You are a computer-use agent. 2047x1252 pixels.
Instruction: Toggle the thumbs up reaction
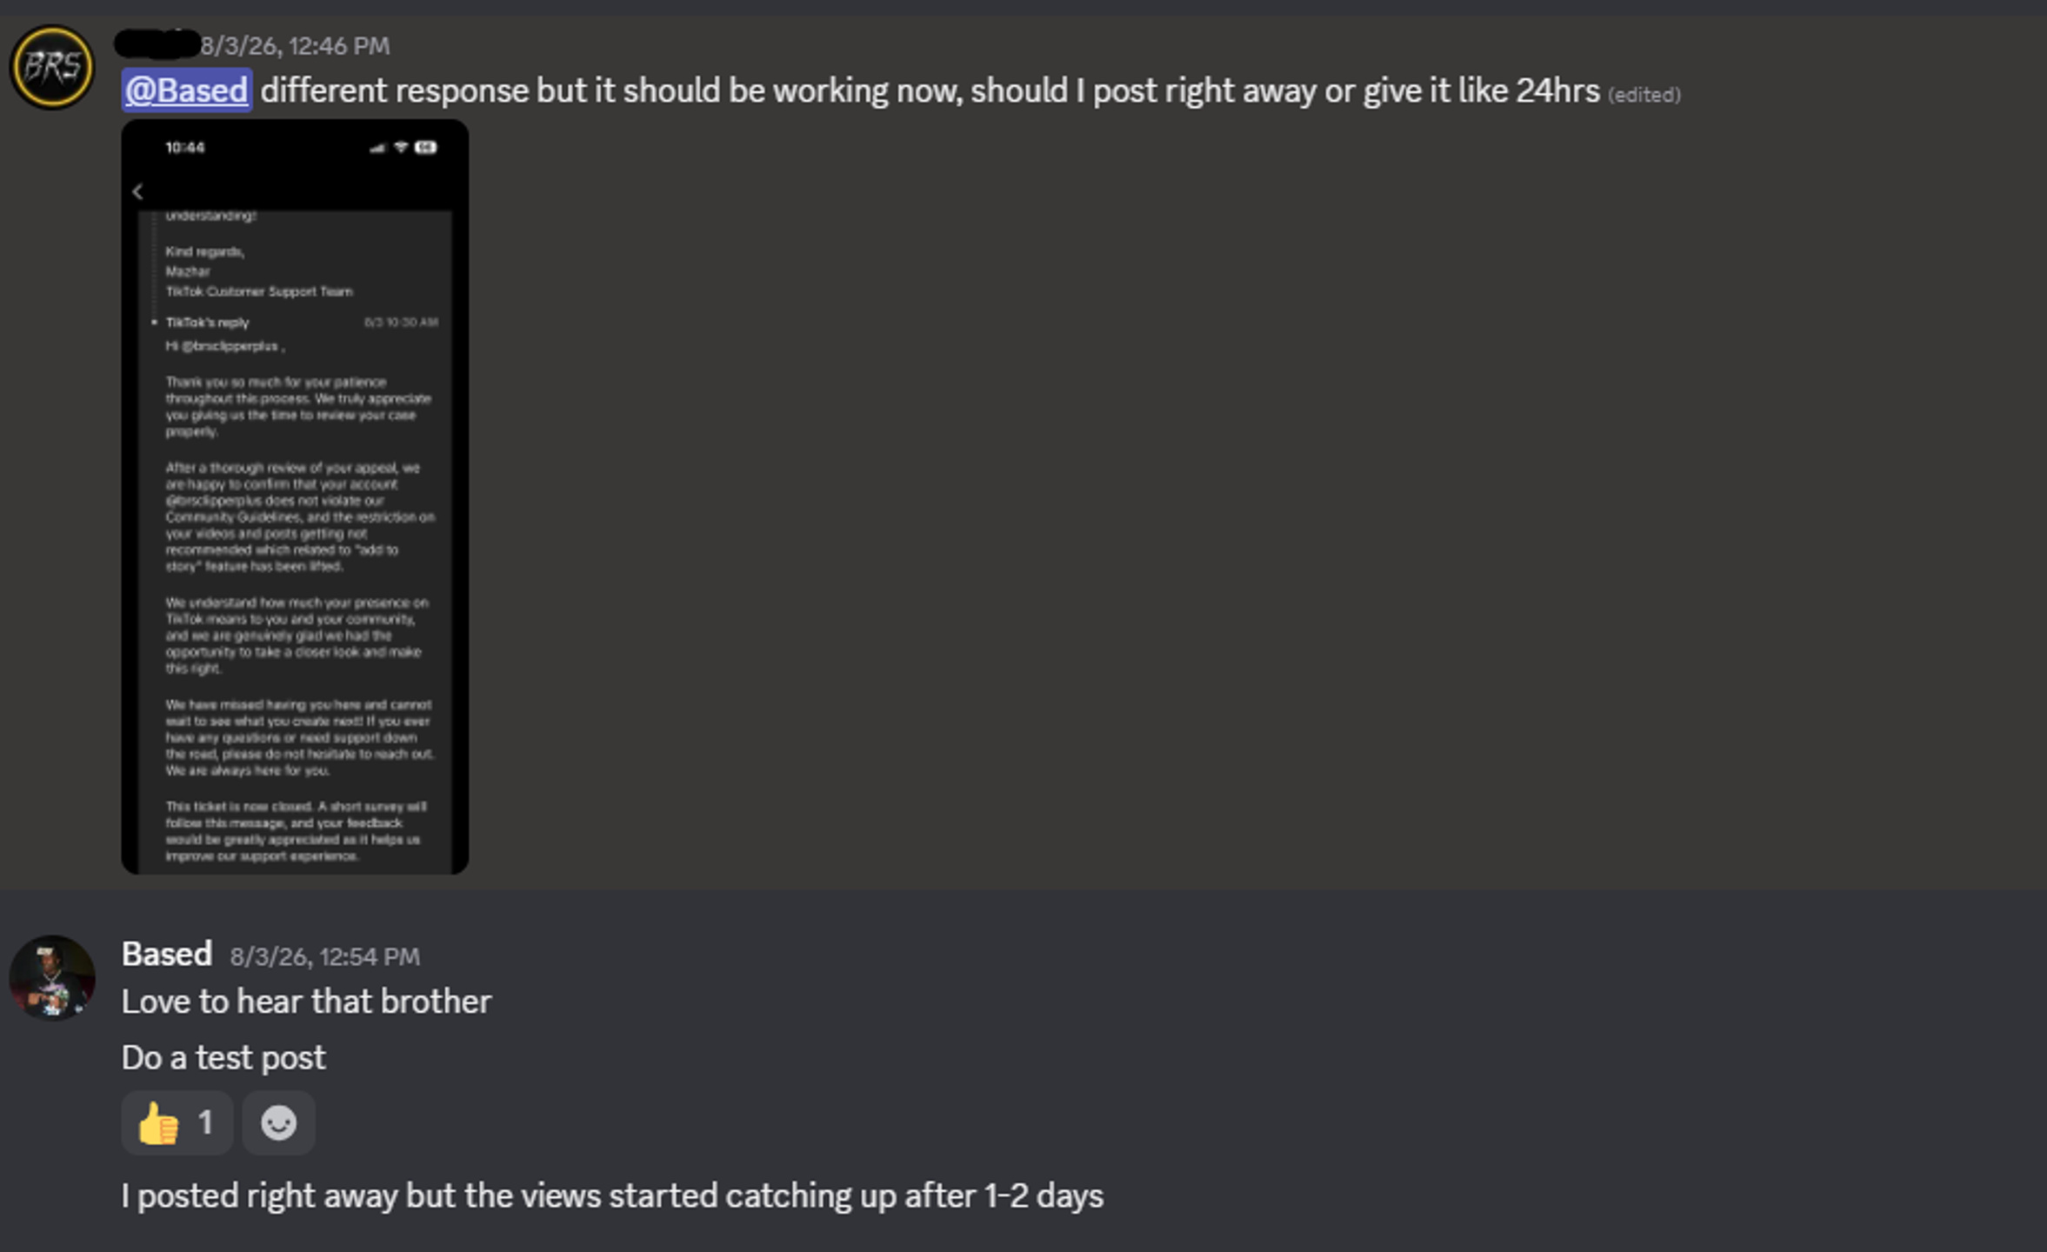[x=177, y=1123]
